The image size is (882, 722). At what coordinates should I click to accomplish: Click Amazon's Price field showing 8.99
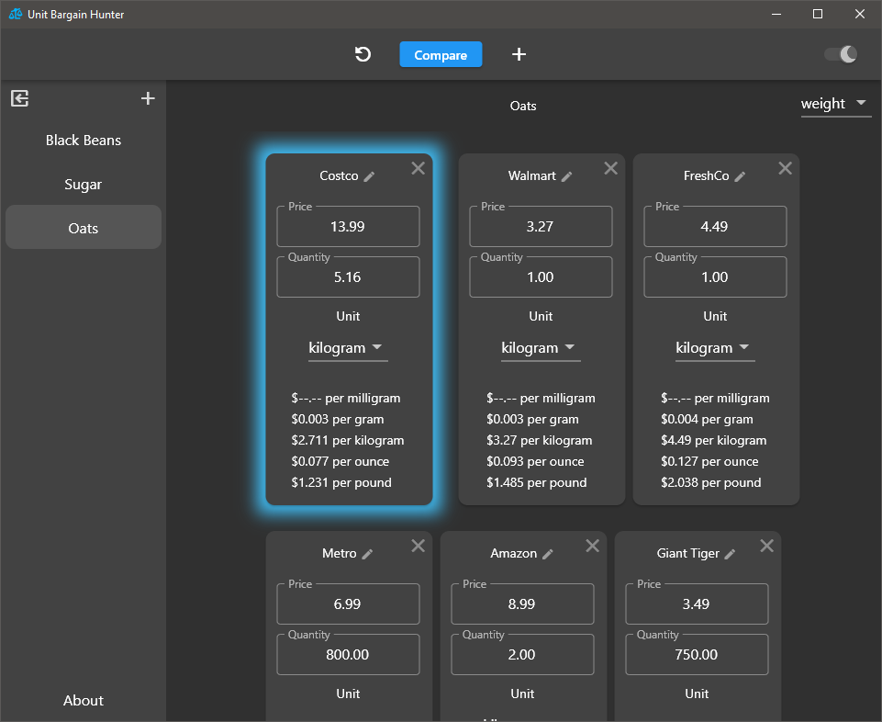pos(522,604)
